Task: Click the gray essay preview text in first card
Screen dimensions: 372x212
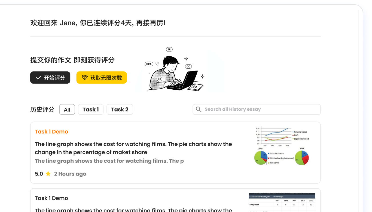Action: point(109,161)
